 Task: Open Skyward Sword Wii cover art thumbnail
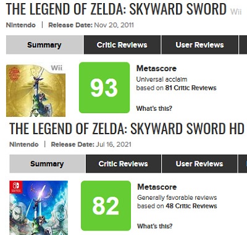pos(36,91)
